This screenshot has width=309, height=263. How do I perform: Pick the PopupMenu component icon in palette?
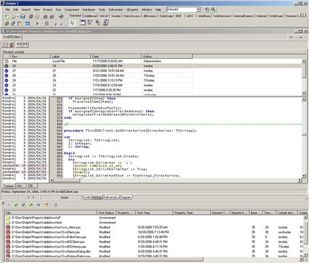(98, 23)
